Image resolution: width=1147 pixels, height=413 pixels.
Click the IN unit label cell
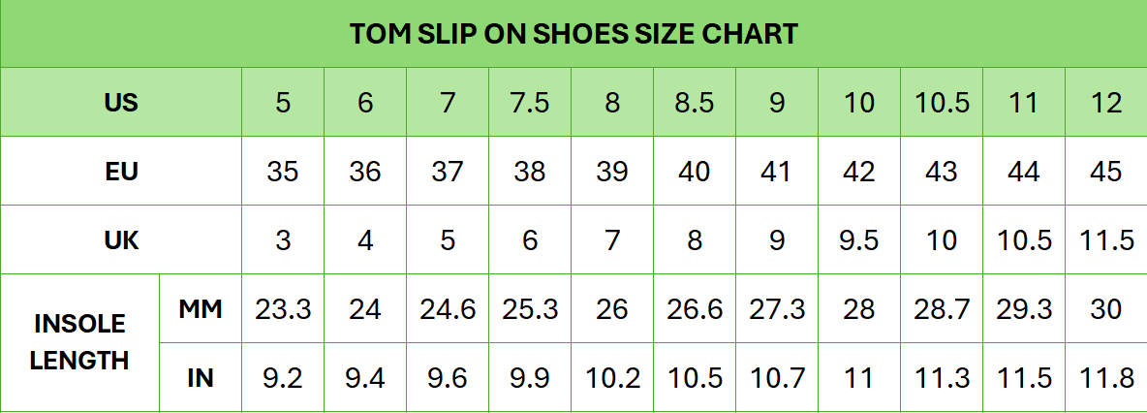coord(201,377)
